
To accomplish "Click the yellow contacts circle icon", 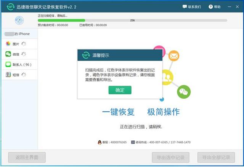I will [x=168, y=77].
